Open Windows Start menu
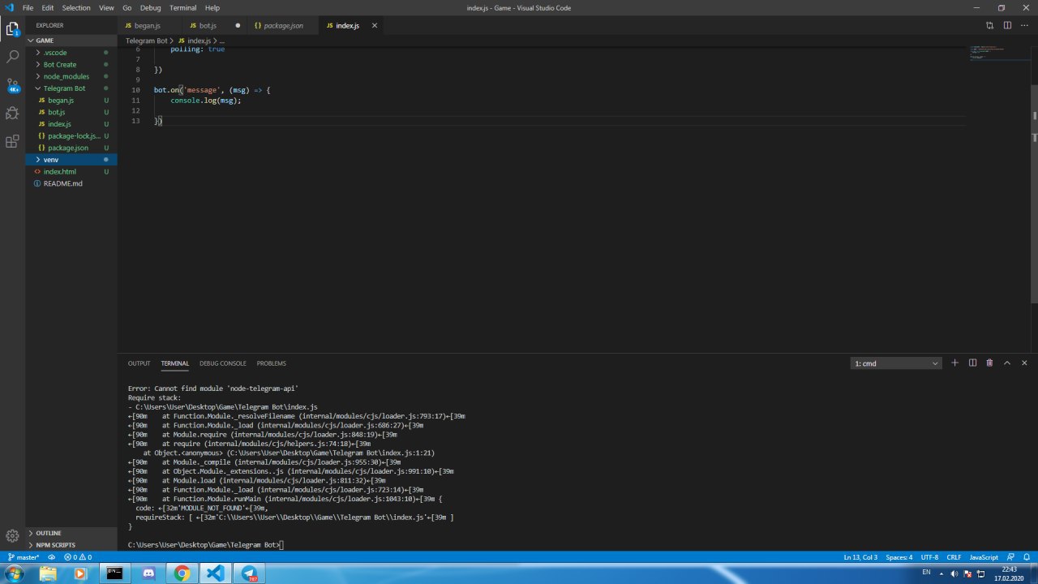 (x=14, y=573)
